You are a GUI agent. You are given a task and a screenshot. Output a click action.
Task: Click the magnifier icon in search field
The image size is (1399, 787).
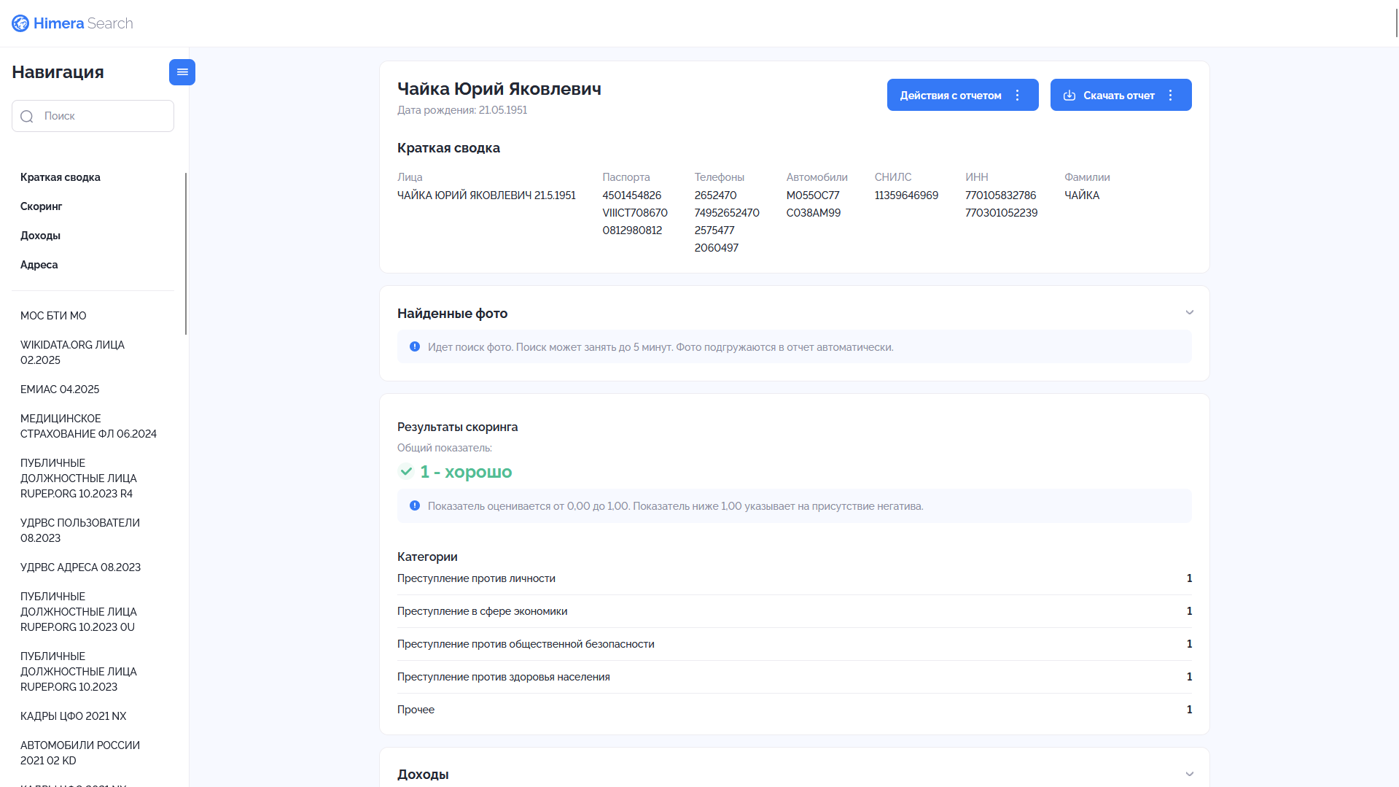(27, 117)
